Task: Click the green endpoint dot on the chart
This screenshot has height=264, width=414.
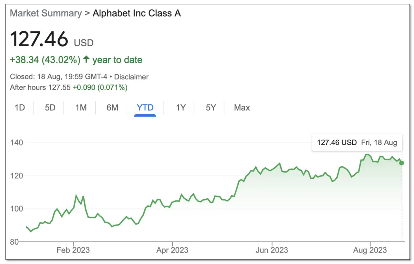Action: coord(401,162)
